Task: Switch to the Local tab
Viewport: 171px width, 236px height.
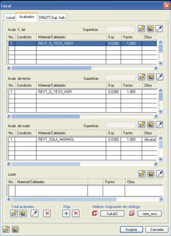Action: coord(10,18)
